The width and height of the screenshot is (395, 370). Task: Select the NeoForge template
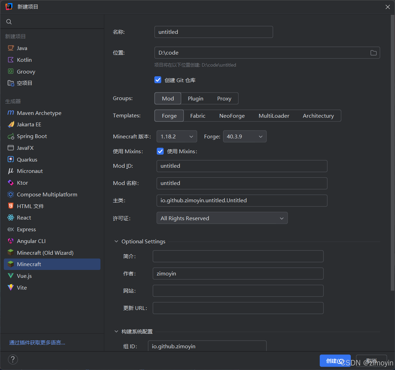tap(232, 116)
